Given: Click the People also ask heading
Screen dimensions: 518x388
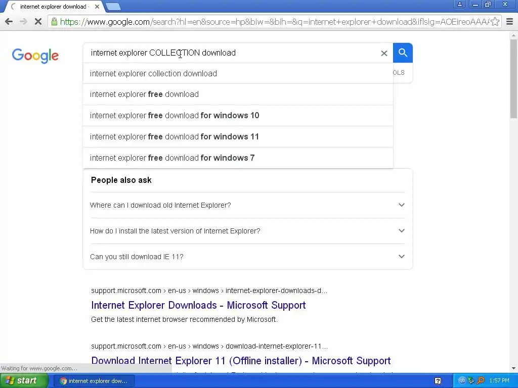Looking at the screenshot, I should 121,180.
